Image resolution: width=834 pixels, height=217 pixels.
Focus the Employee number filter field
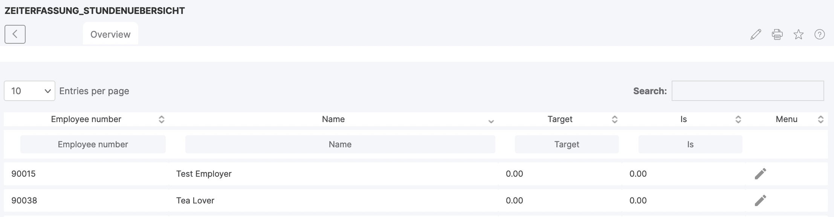click(93, 144)
